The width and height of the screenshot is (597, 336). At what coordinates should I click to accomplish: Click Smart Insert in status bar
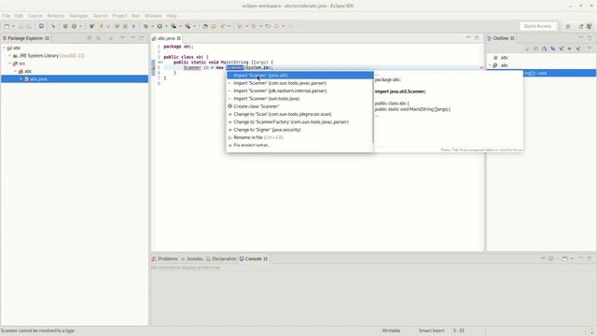click(x=431, y=330)
